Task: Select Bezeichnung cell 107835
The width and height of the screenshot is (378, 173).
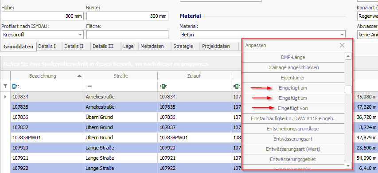Action: pos(47,107)
